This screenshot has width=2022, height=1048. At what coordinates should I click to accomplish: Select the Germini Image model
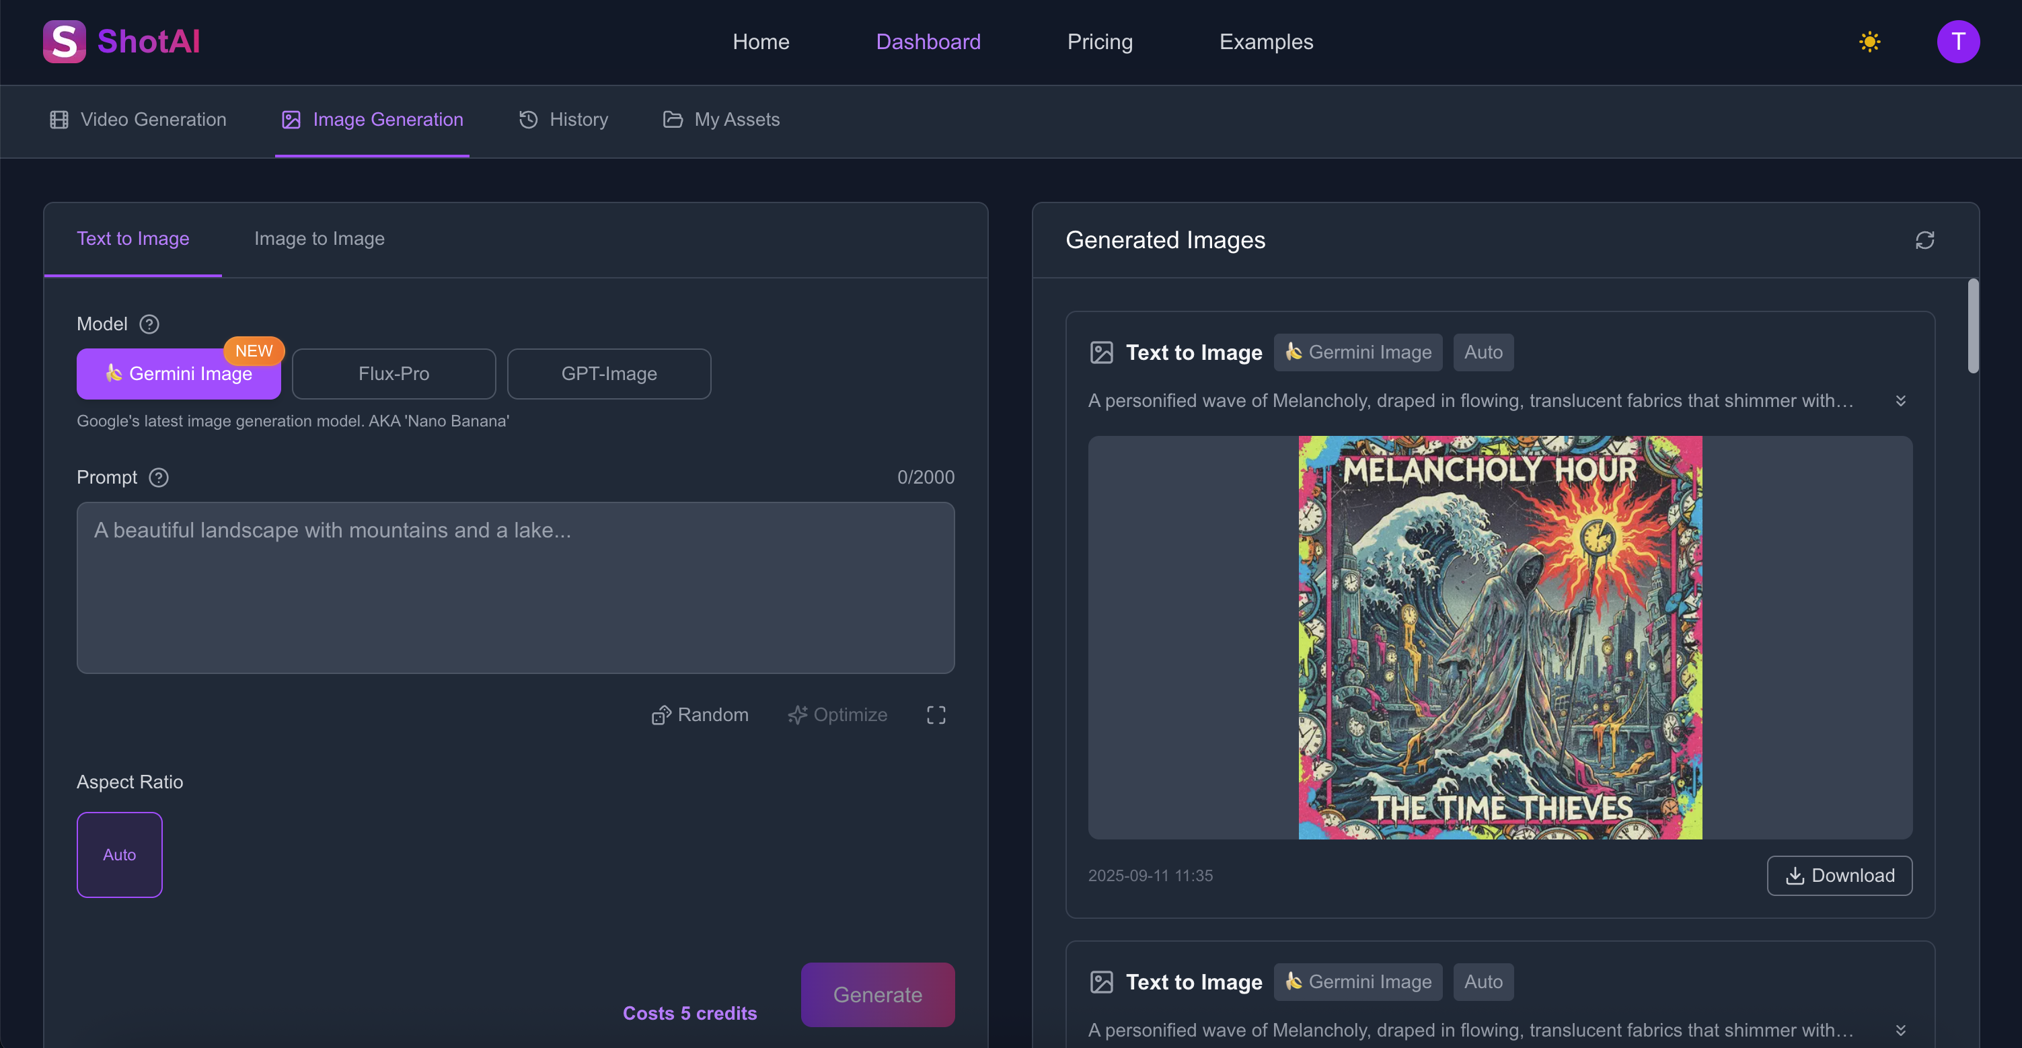coord(179,374)
